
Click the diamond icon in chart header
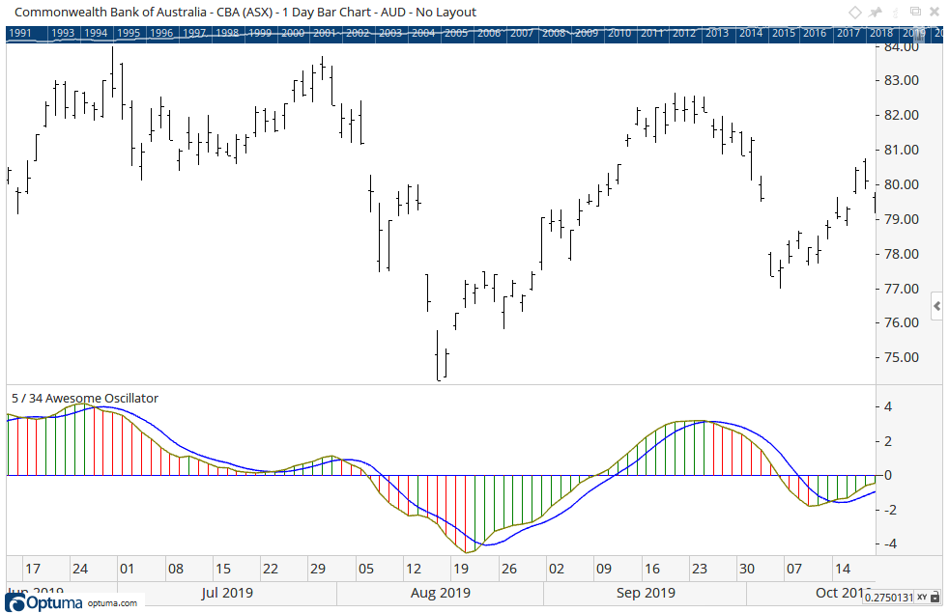[x=854, y=13]
